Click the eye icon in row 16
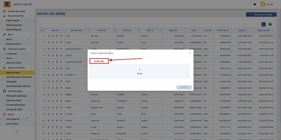281x140 pixels. click(x=49, y=133)
